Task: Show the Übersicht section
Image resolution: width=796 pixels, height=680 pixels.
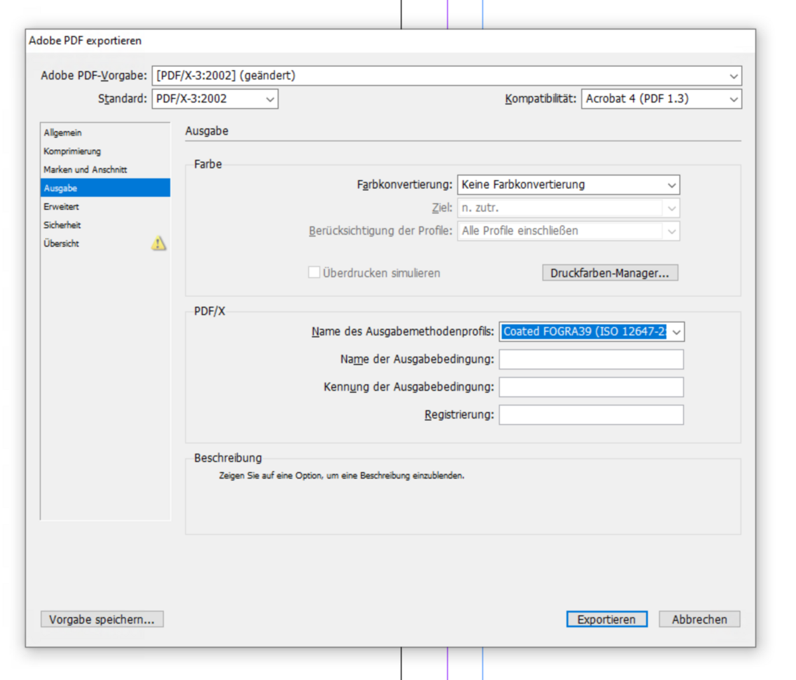Action: click(x=62, y=243)
